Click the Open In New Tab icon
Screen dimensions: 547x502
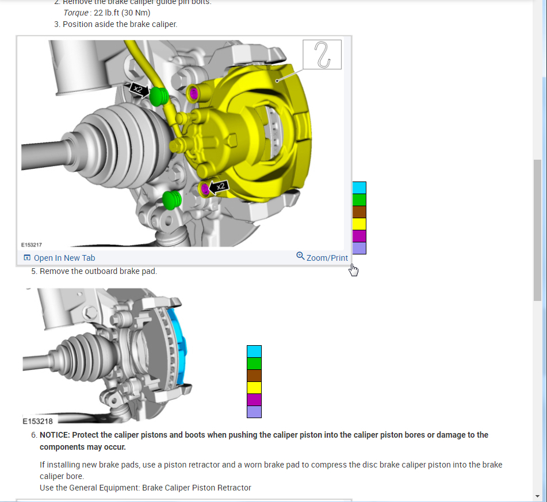tap(27, 258)
